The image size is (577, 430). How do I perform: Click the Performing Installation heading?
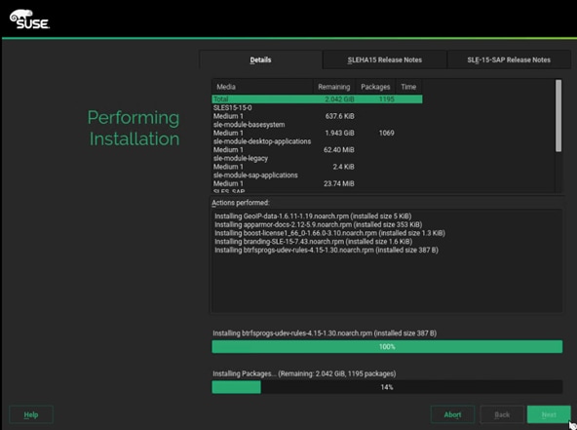tap(134, 128)
